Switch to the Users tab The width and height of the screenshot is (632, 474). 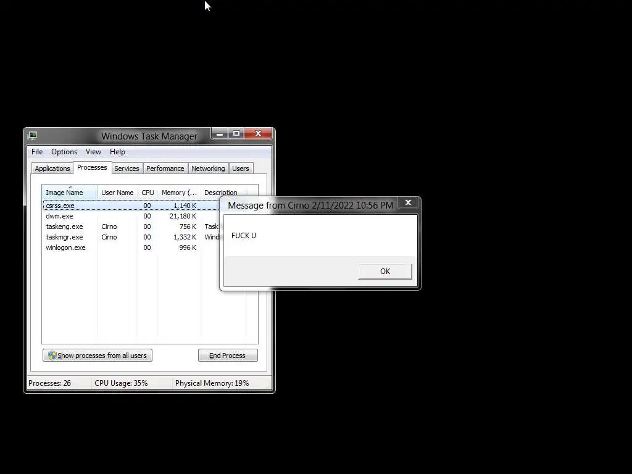[241, 168]
